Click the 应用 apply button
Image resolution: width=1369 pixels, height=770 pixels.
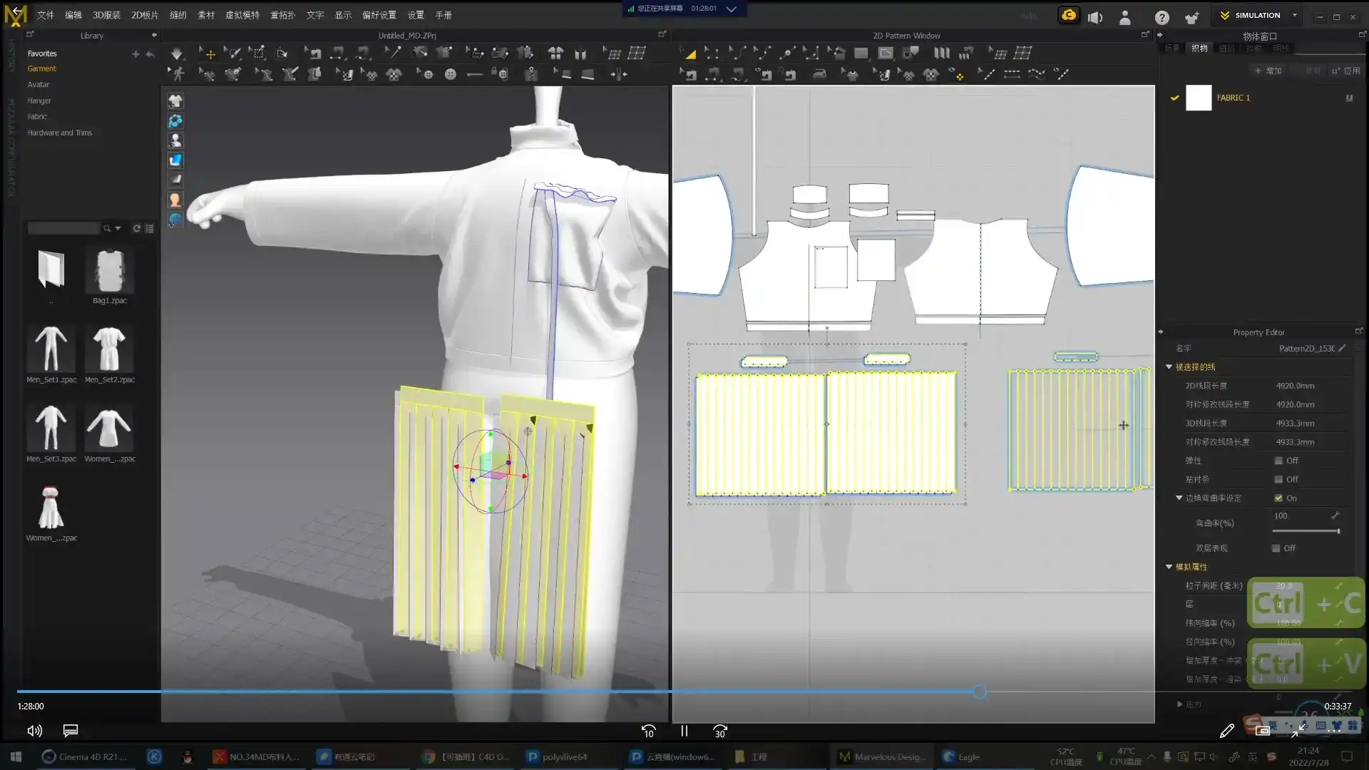point(1346,71)
